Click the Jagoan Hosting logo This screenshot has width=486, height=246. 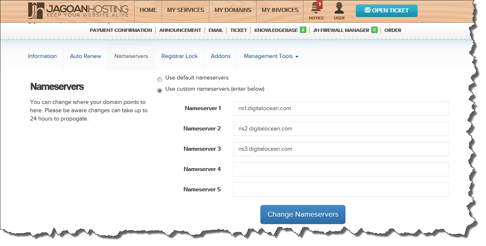pos(78,11)
